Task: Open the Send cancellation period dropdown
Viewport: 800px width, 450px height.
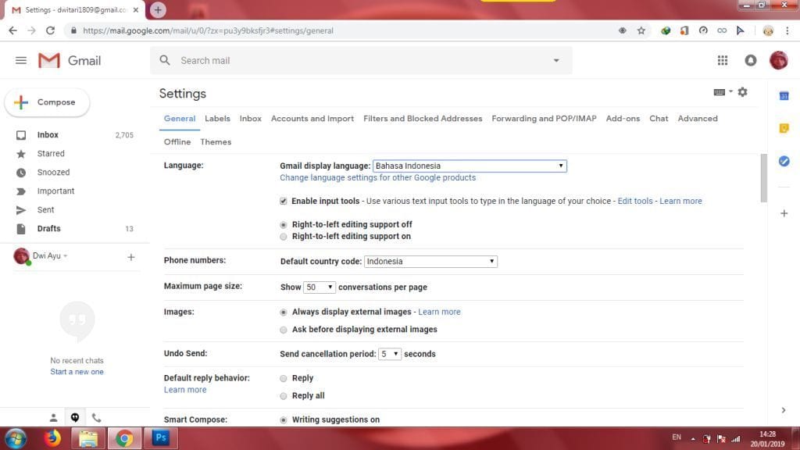Action: point(389,354)
